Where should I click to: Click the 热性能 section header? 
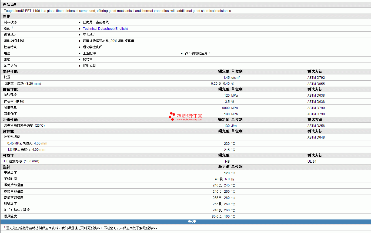(8, 131)
